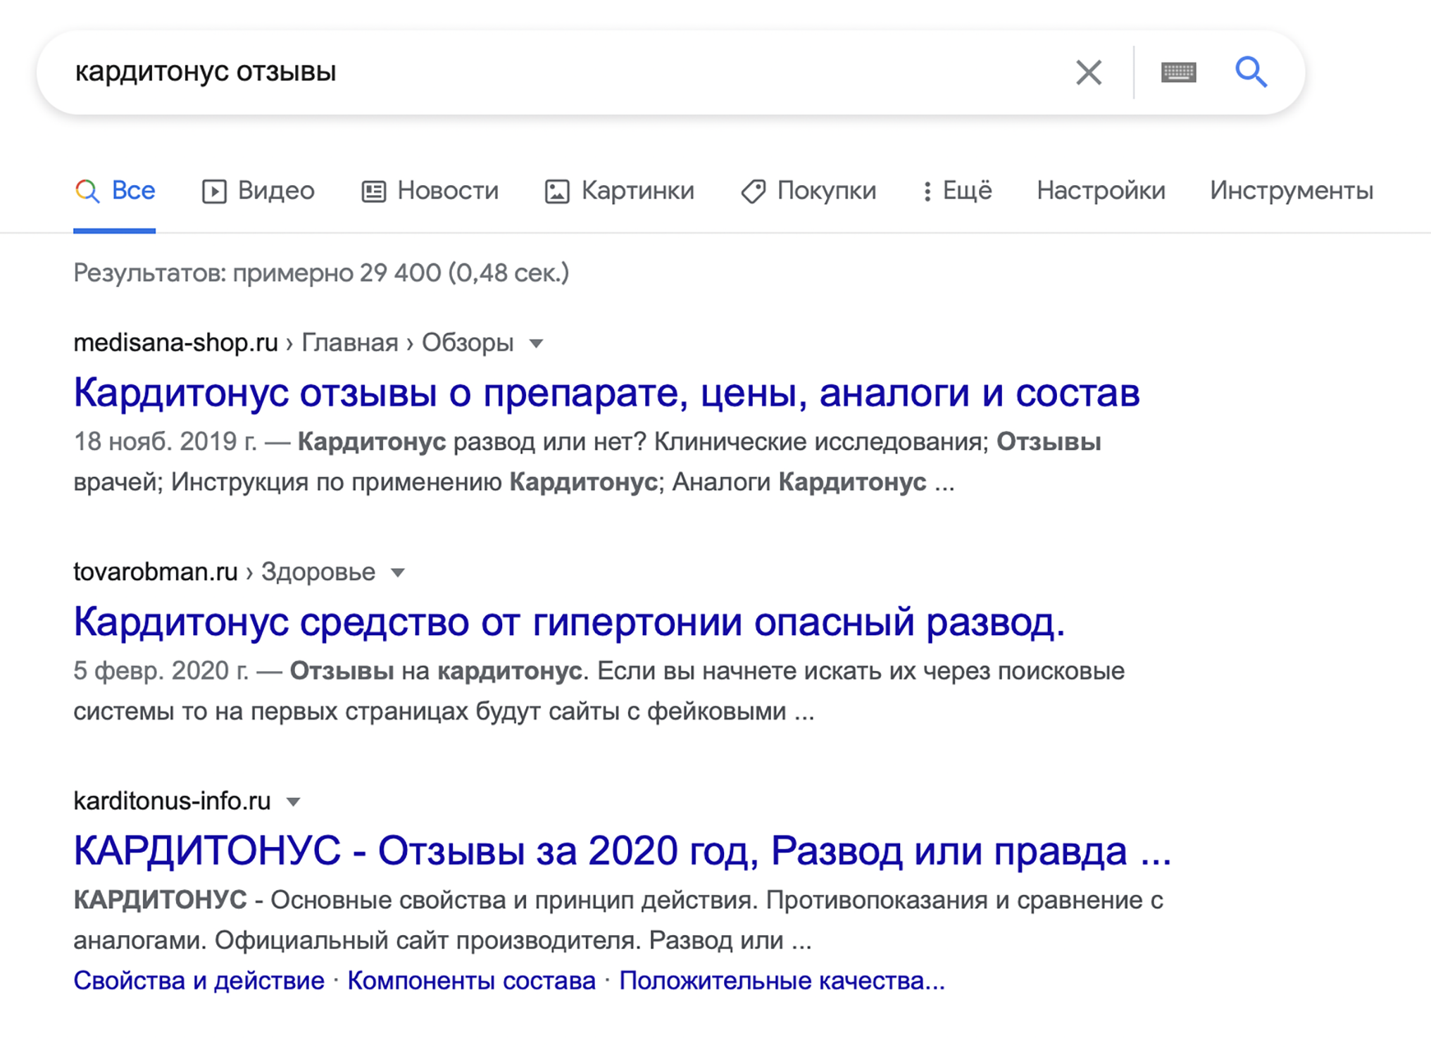Click the date 18 нояб. 2019 г. snippet

[165, 441]
